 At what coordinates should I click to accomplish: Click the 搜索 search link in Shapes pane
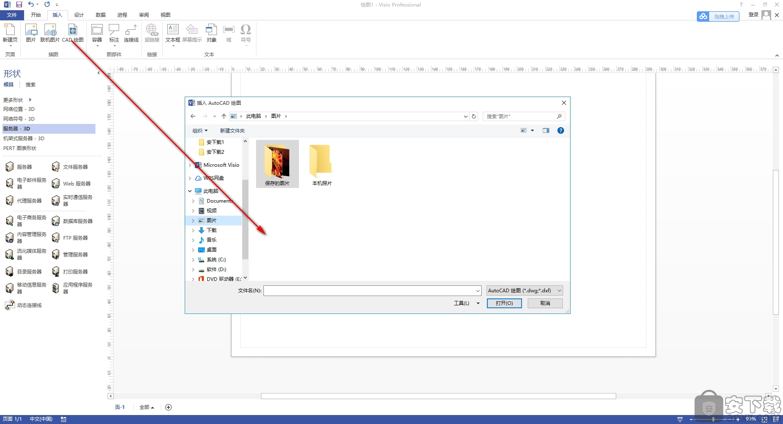pyautogui.click(x=31, y=85)
